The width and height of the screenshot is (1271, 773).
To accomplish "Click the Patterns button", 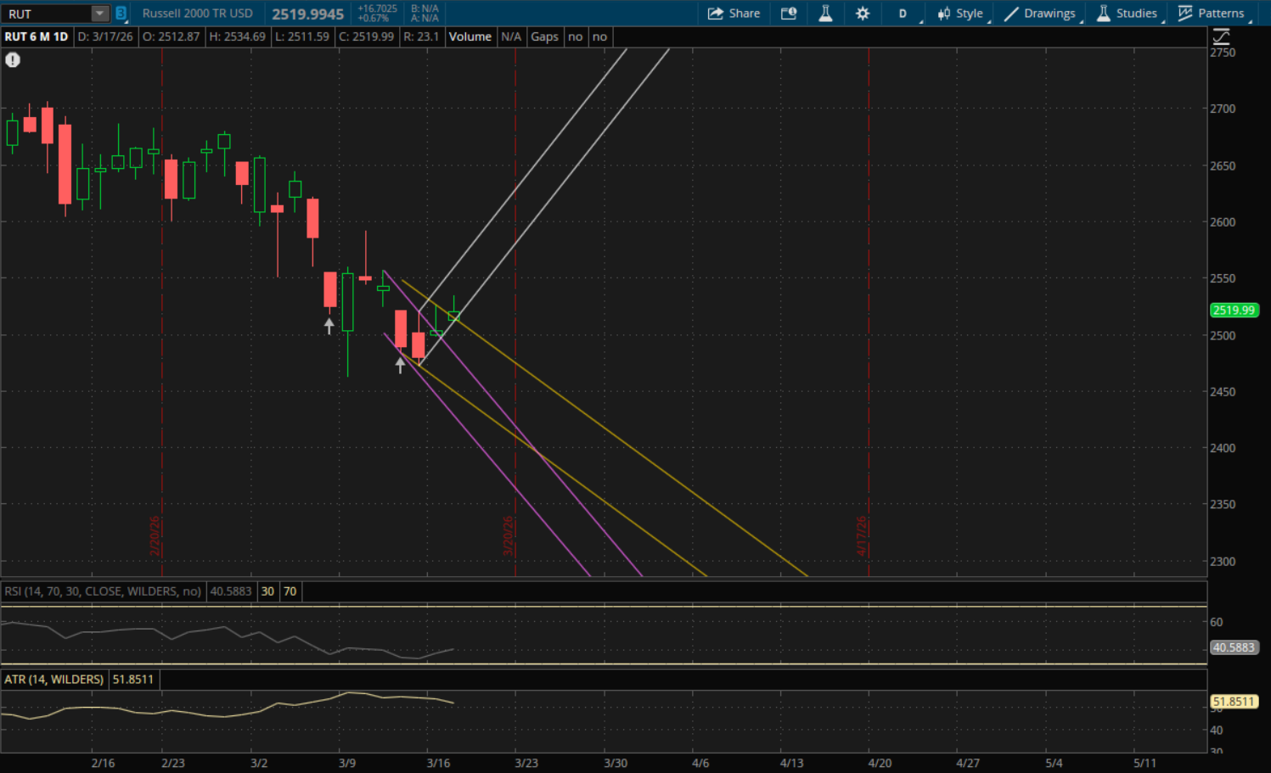I will click(1212, 14).
